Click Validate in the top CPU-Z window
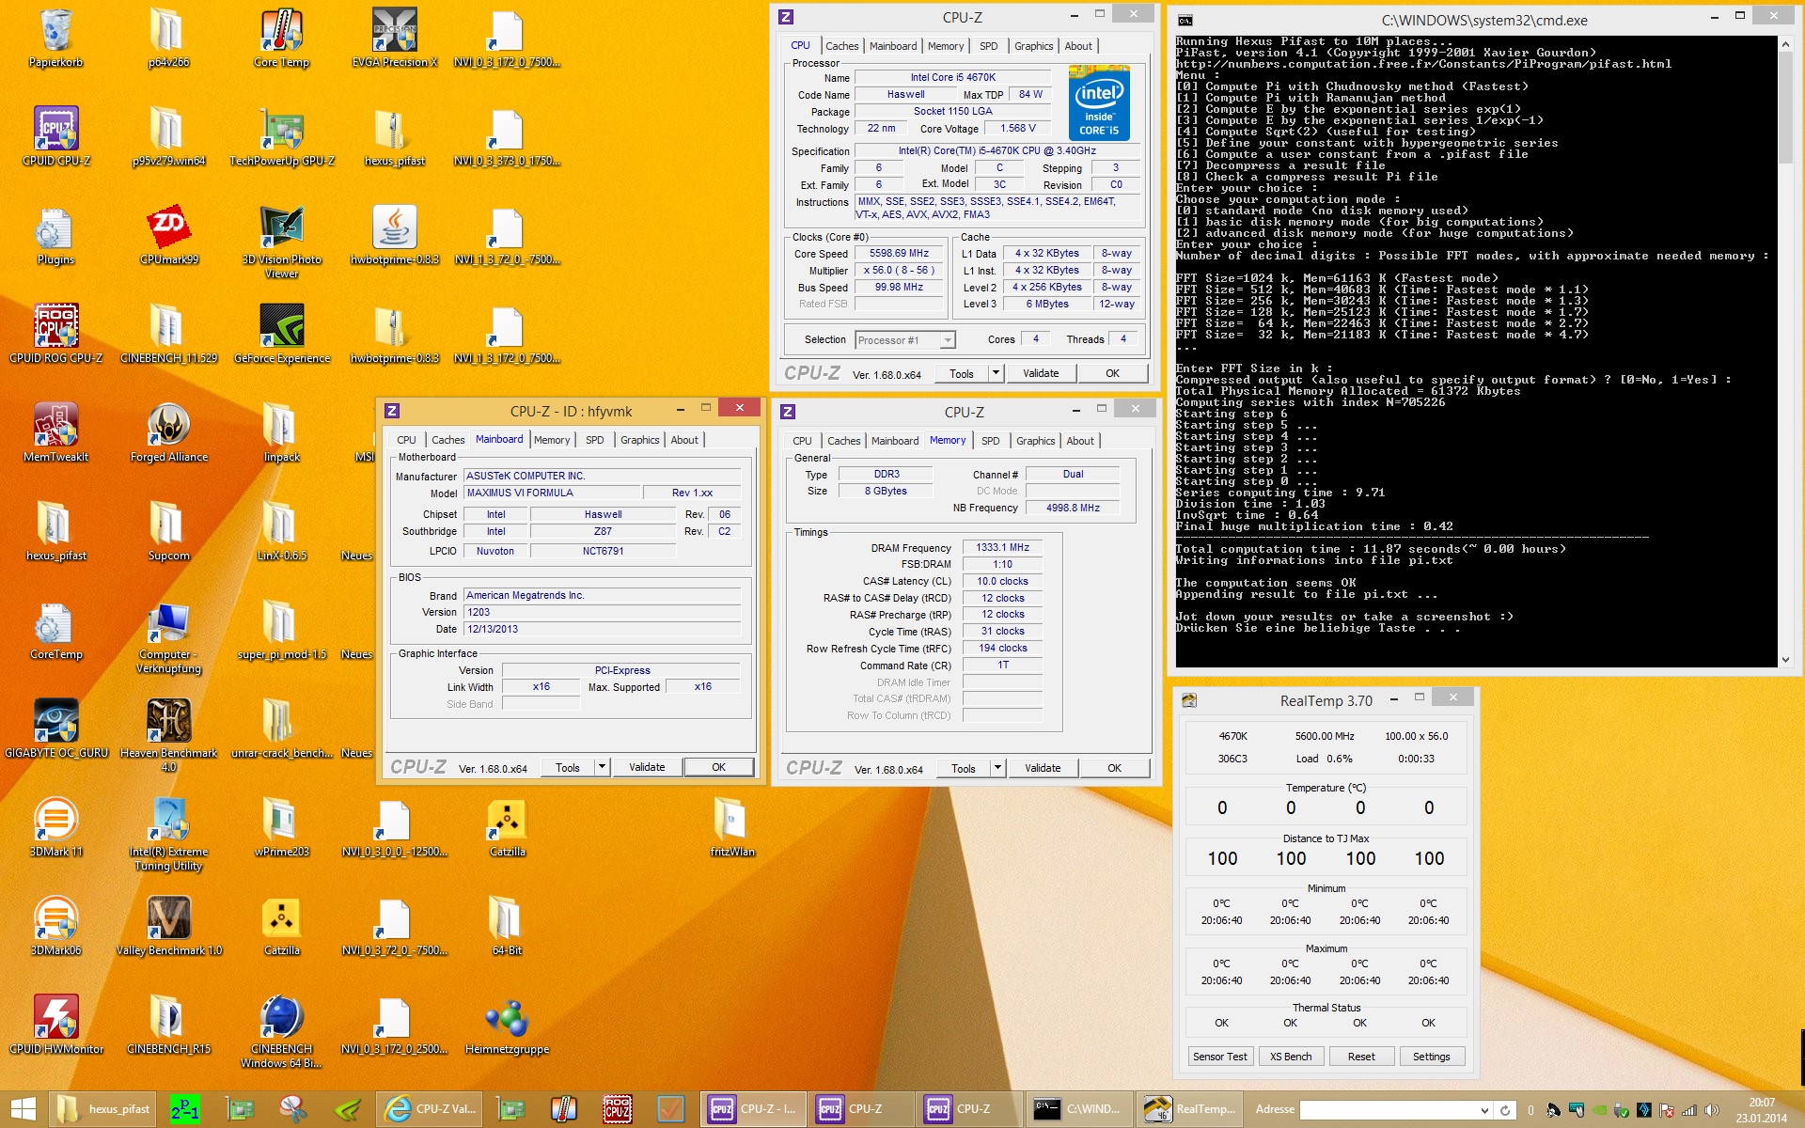 click(1041, 373)
